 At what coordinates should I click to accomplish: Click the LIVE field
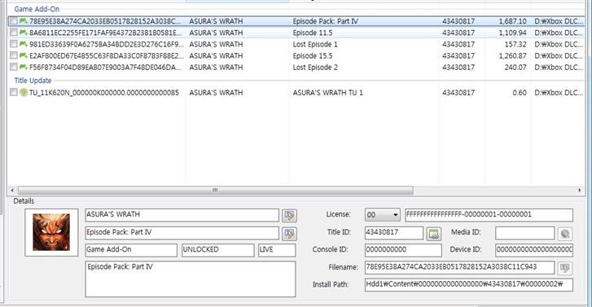(277, 250)
